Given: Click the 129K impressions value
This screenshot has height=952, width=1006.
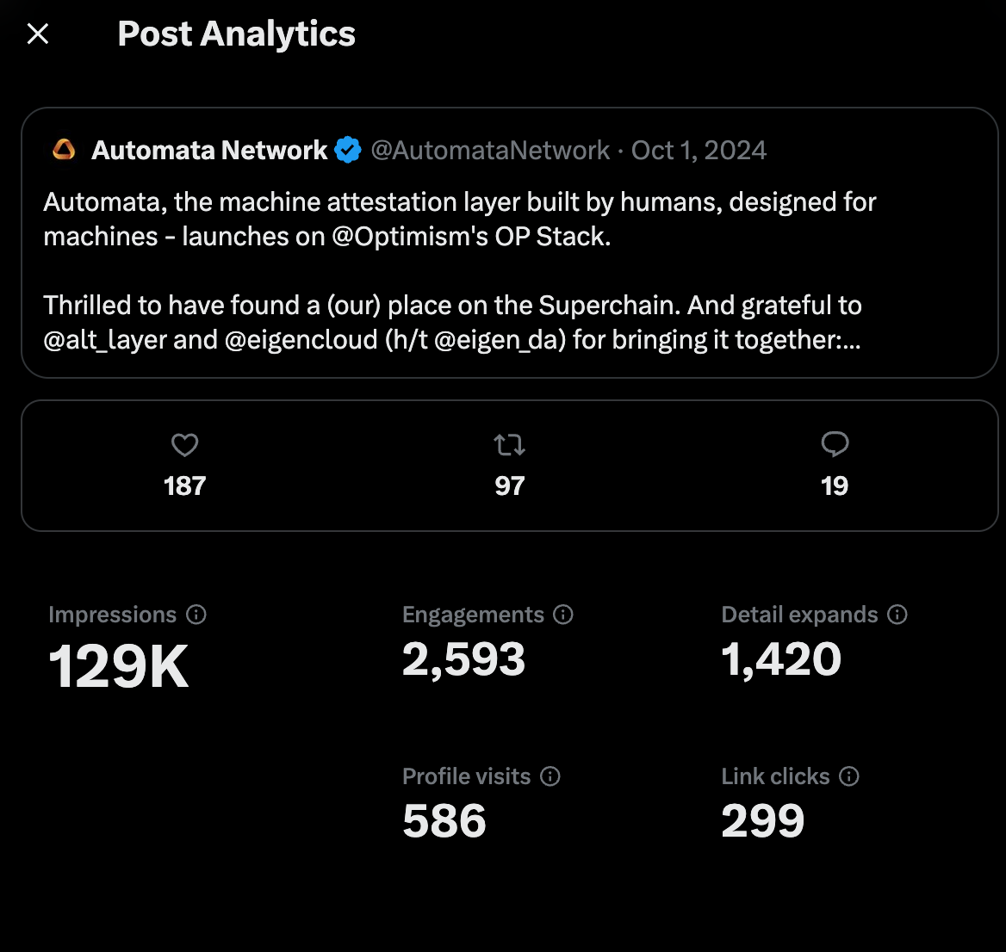Looking at the screenshot, I should coord(119,667).
